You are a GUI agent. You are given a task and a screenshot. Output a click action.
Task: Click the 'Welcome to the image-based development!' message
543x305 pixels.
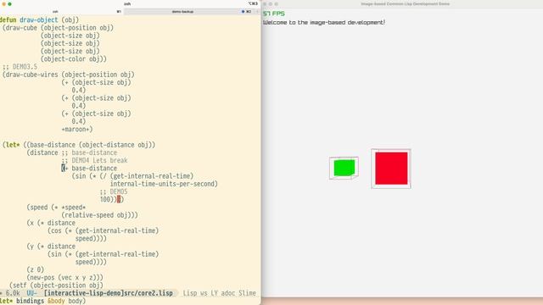[x=324, y=22]
